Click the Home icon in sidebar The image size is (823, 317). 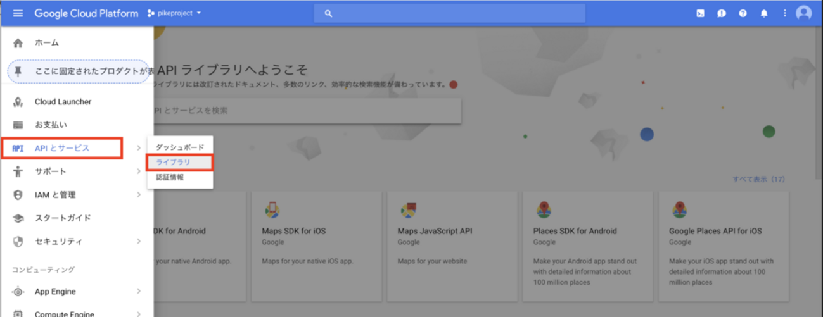[x=18, y=43]
